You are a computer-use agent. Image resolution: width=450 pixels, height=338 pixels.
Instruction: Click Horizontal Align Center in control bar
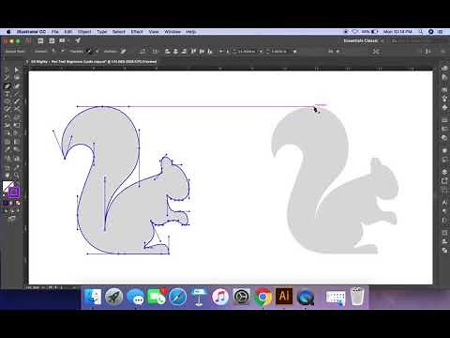[x=176, y=51]
